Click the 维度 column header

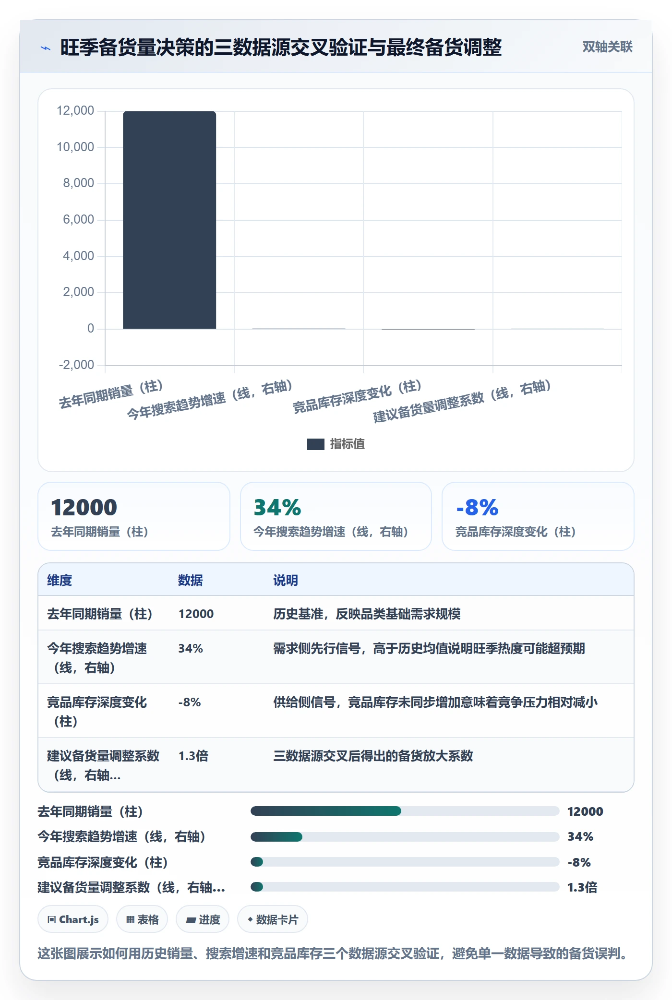point(60,580)
